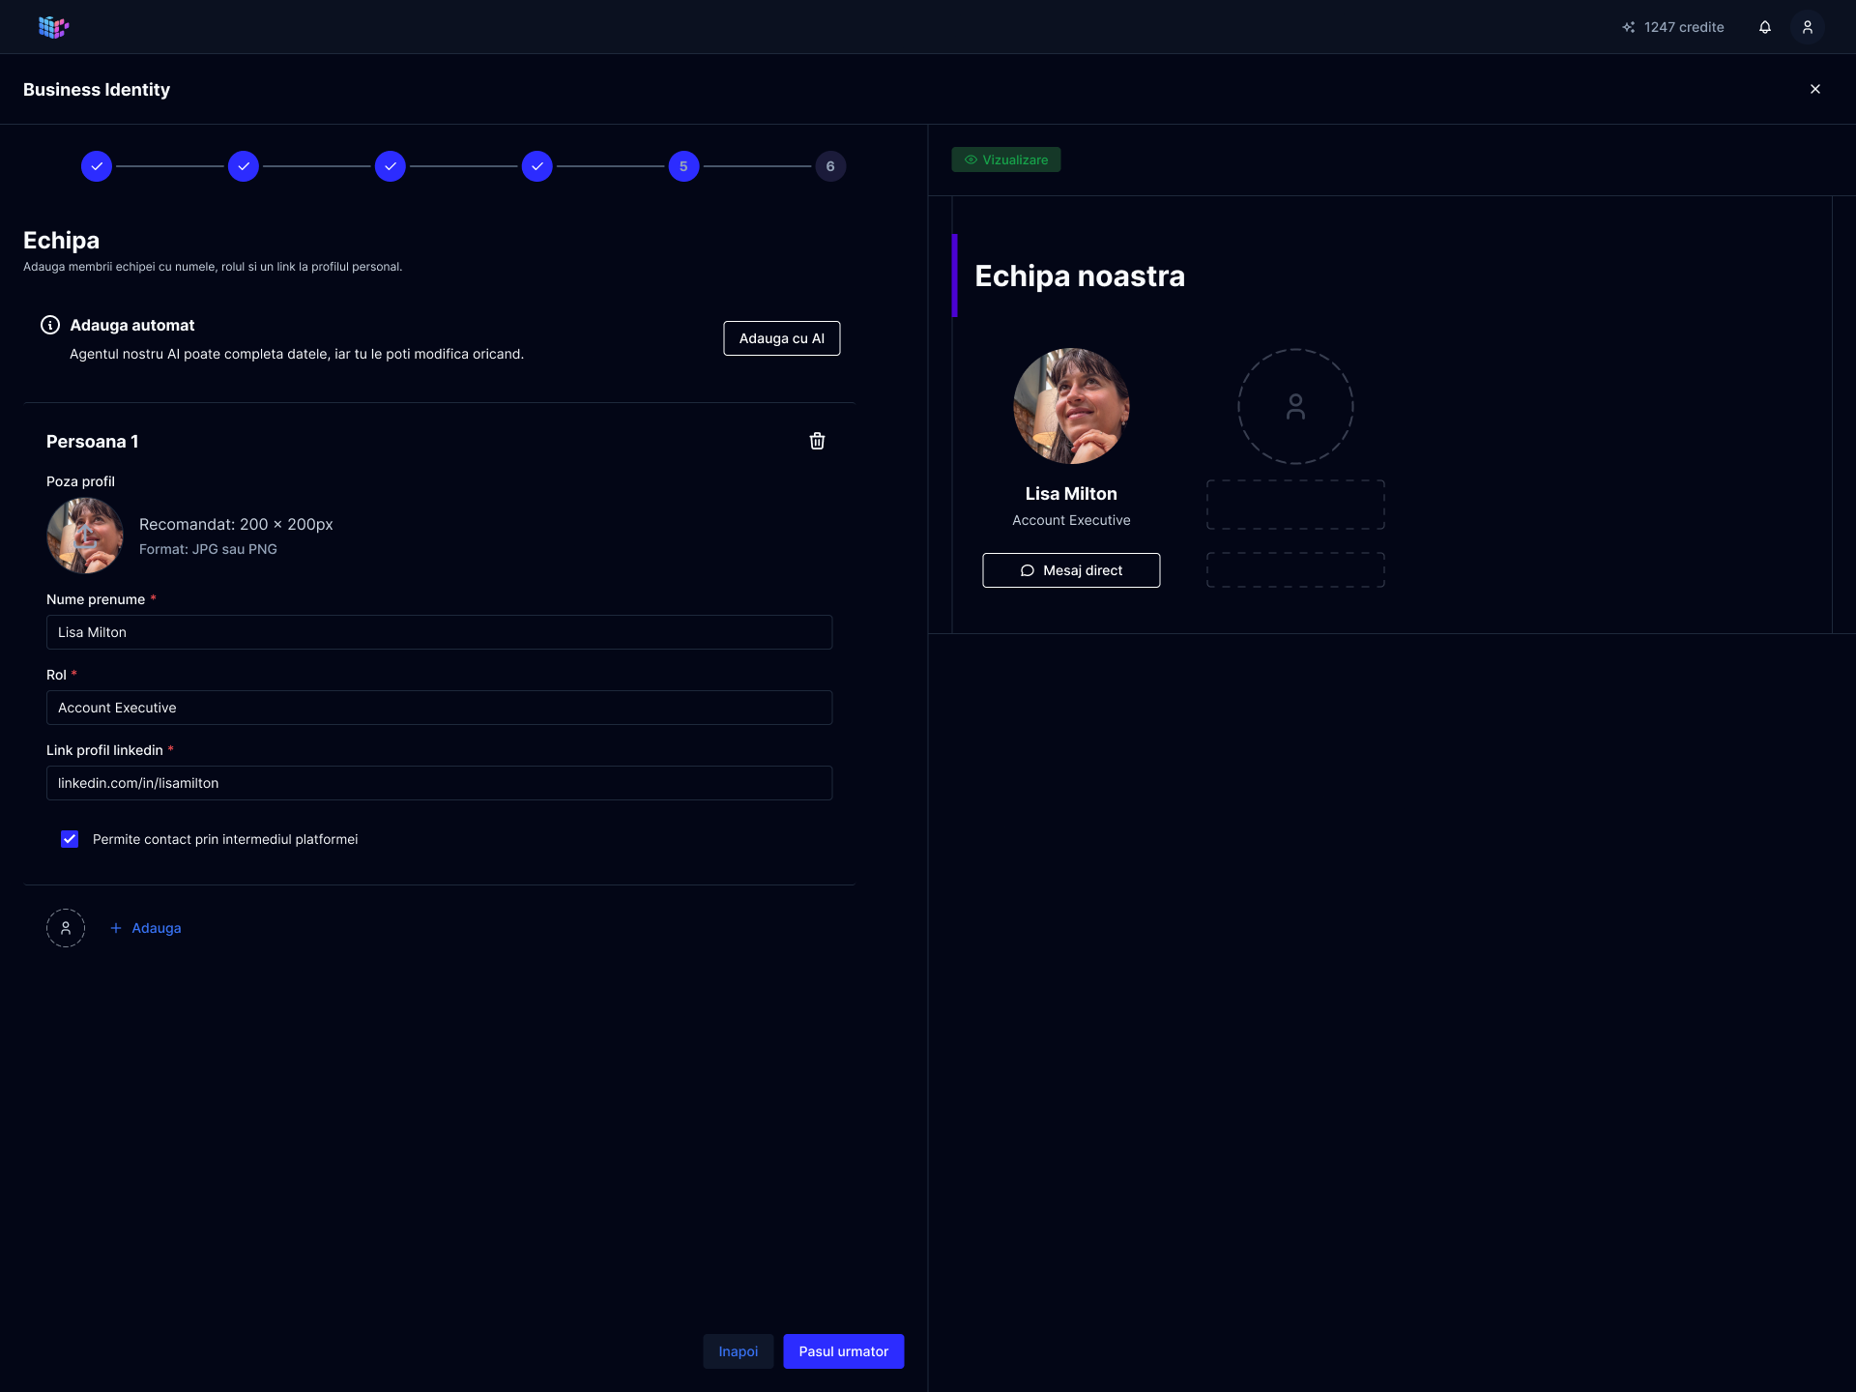Click the info icon next to Adauga automat

pos(50,325)
